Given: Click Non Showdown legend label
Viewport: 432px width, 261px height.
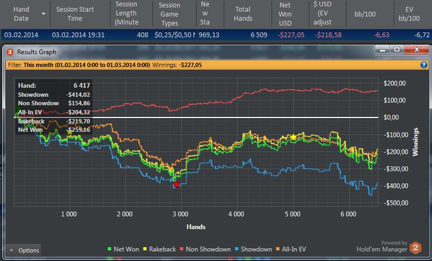Looking at the screenshot, I should [208, 249].
